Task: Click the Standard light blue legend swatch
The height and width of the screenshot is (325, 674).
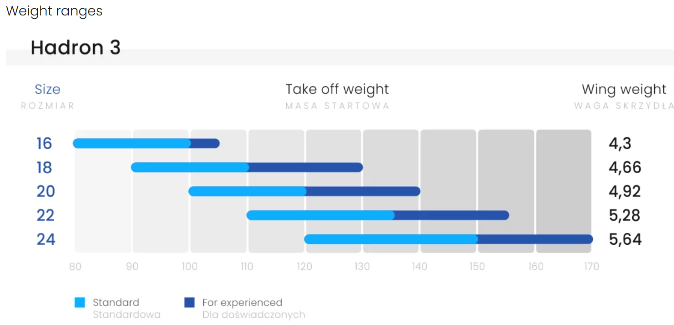Action: point(80,303)
